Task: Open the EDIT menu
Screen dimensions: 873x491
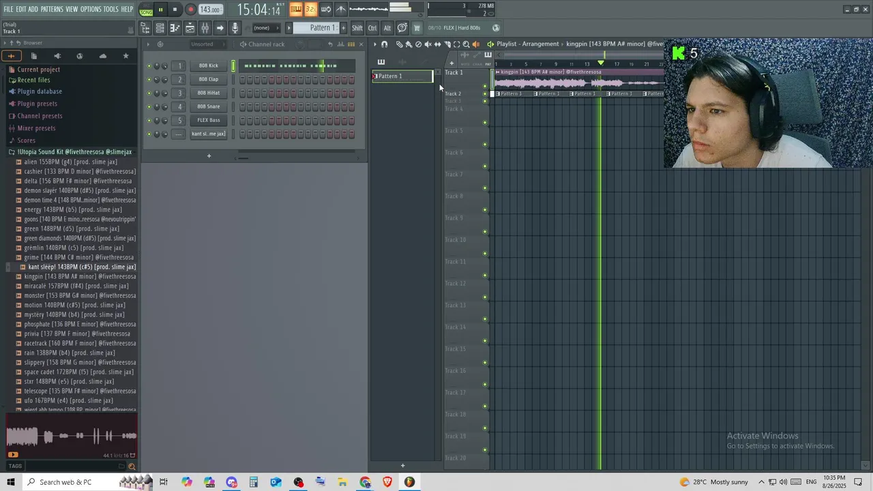Action: click(21, 10)
